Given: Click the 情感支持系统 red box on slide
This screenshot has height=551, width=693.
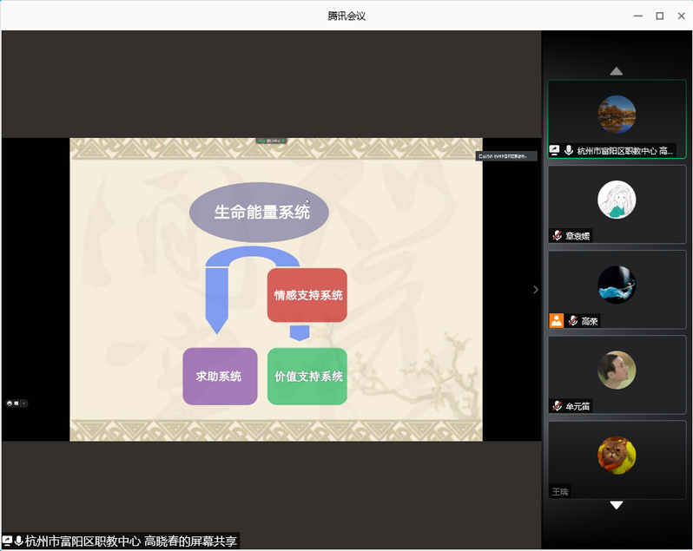Looking at the screenshot, I should (307, 295).
